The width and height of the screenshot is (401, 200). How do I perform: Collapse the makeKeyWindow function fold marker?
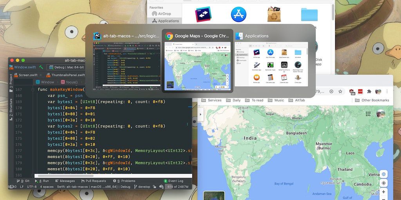click(33, 89)
